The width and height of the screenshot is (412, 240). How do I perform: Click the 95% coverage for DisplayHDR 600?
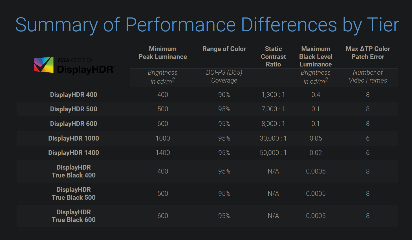coord(224,124)
